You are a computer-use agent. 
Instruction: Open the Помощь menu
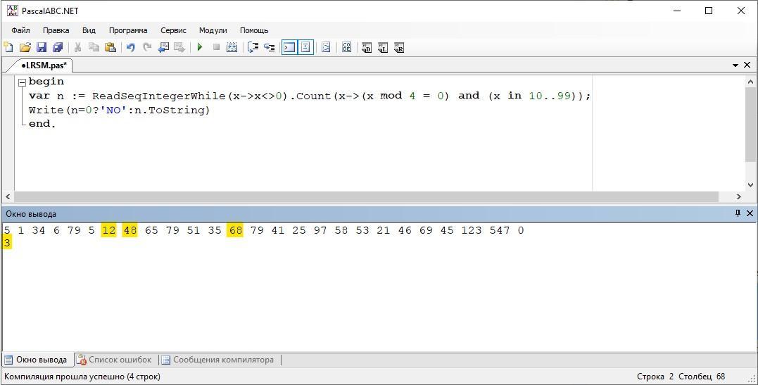[254, 30]
